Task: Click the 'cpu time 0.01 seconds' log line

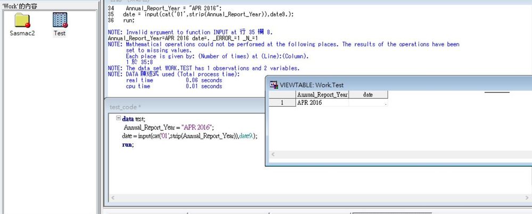Action: pyautogui.click(x=174, y=87)
